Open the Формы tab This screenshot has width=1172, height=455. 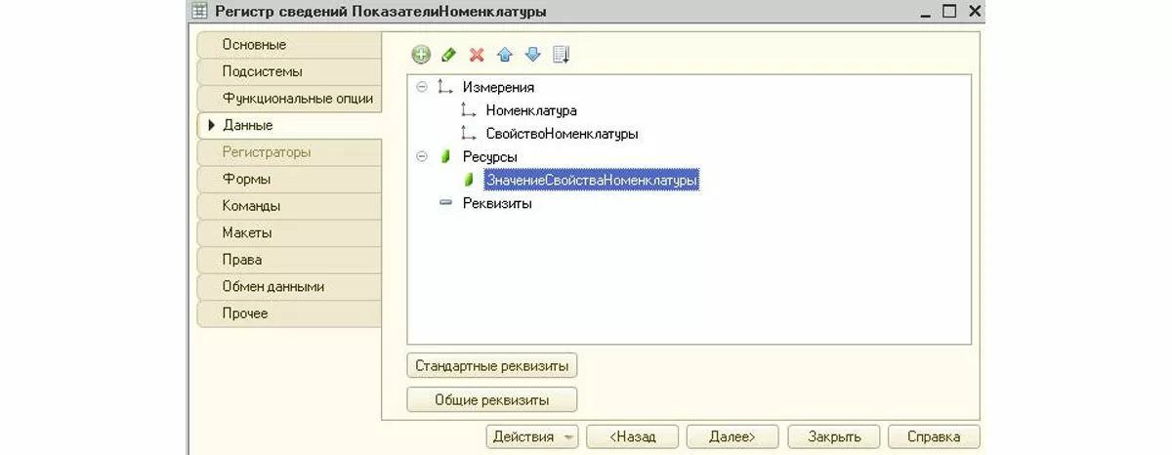pyautogui.click(x=246, y=180)
